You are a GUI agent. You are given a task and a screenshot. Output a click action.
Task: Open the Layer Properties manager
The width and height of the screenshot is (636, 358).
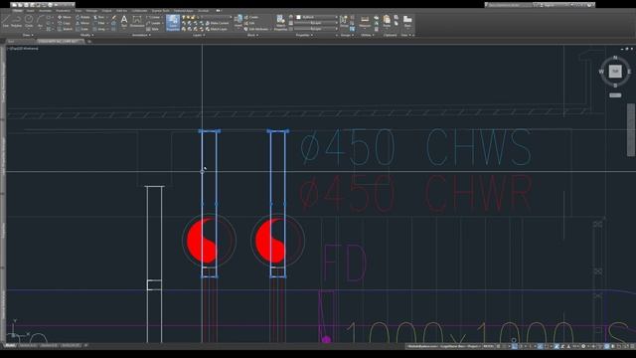point(173,23)
